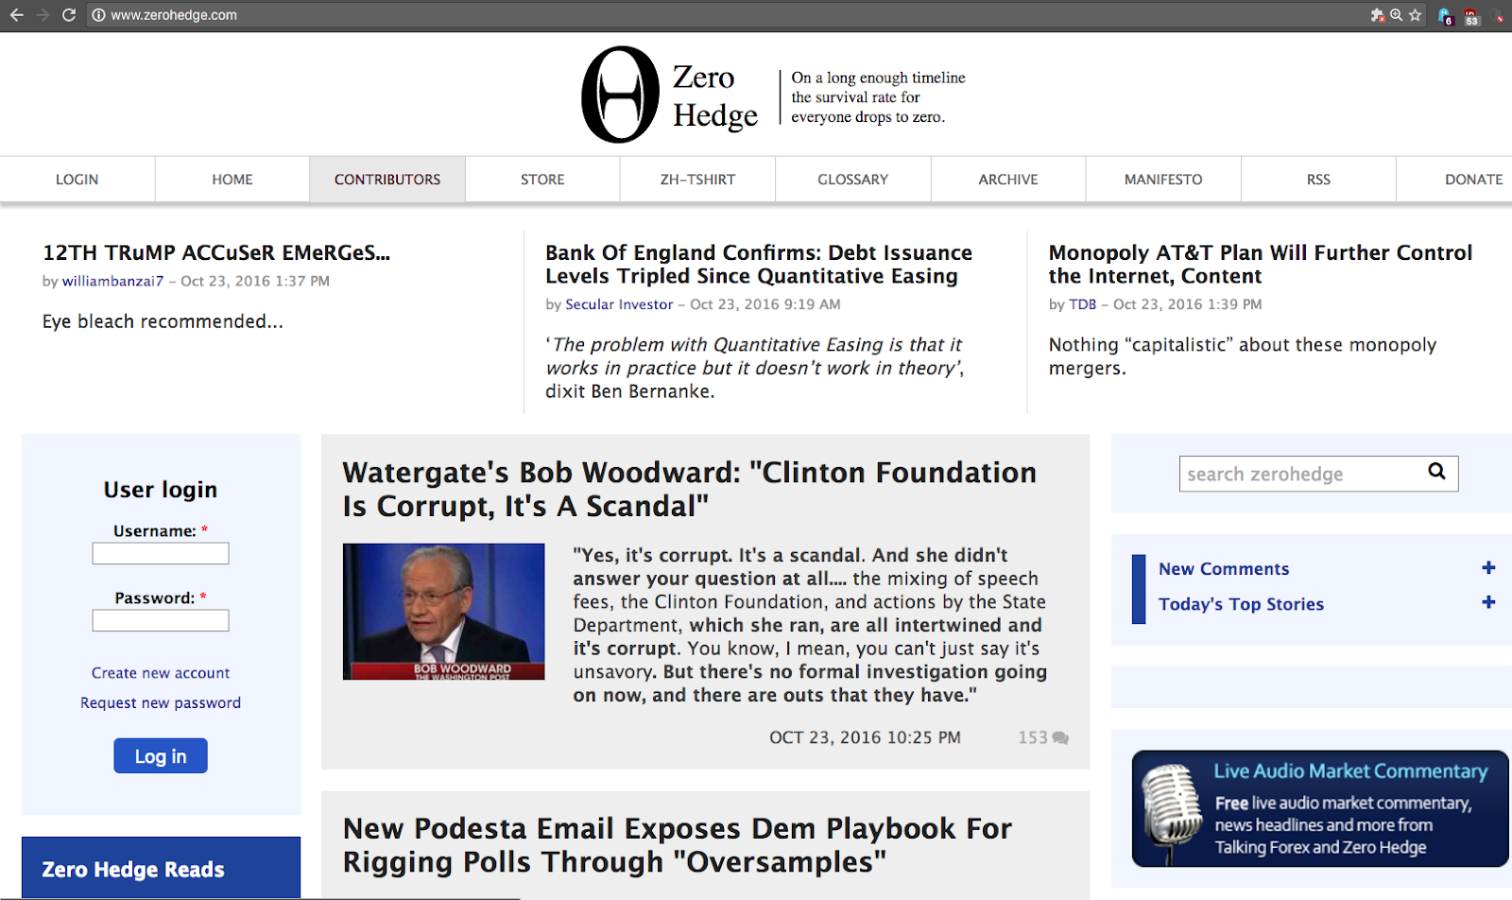The width and height of the screenshot is (1512, 900).
Task: Open the gray shield extension icon
Action: point(1498,16)
